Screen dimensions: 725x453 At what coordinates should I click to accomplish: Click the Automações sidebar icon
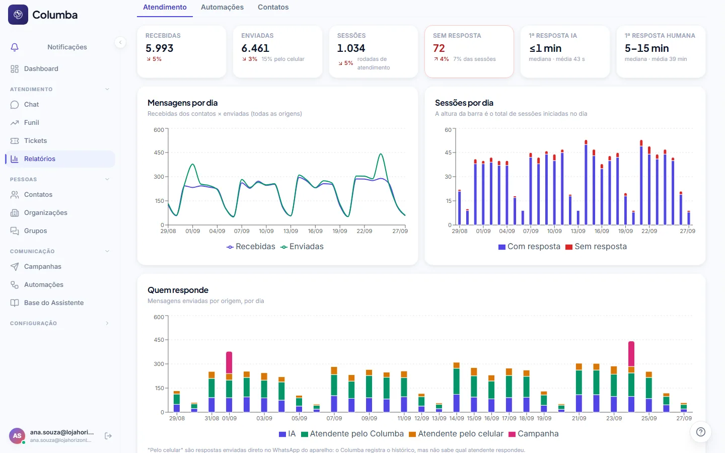click(15, 285)
